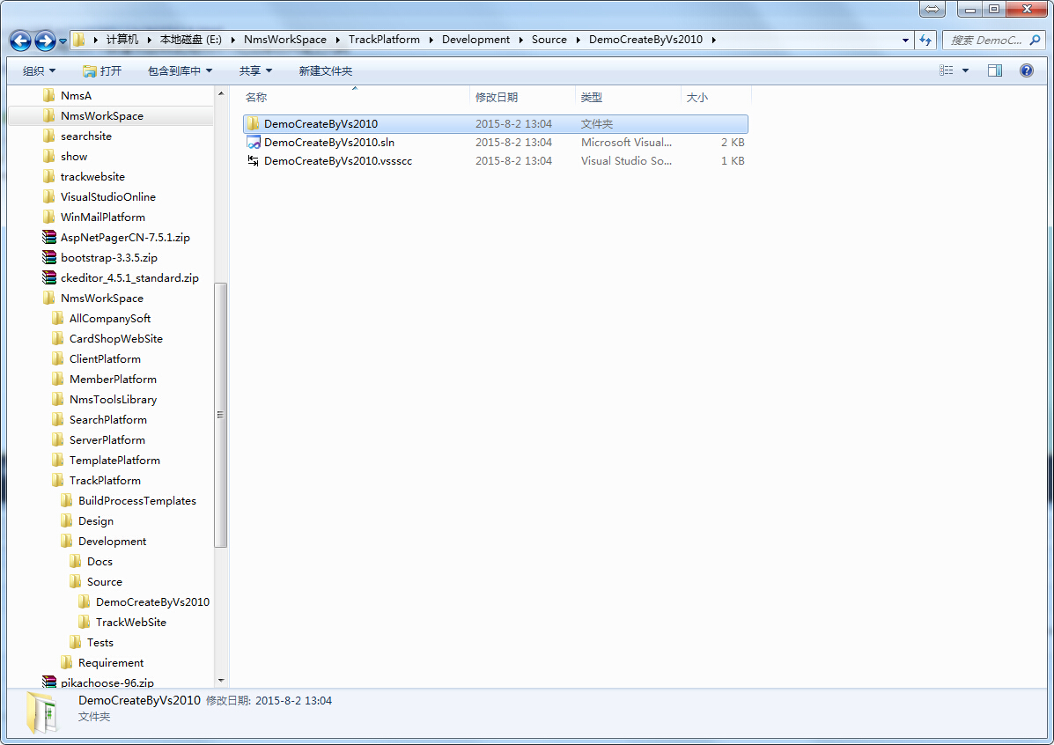The height and width of the screenshot is (745, 1054).
Task: Click TrackPlatform in the address breadcrumb
Action: pos(384,40)
